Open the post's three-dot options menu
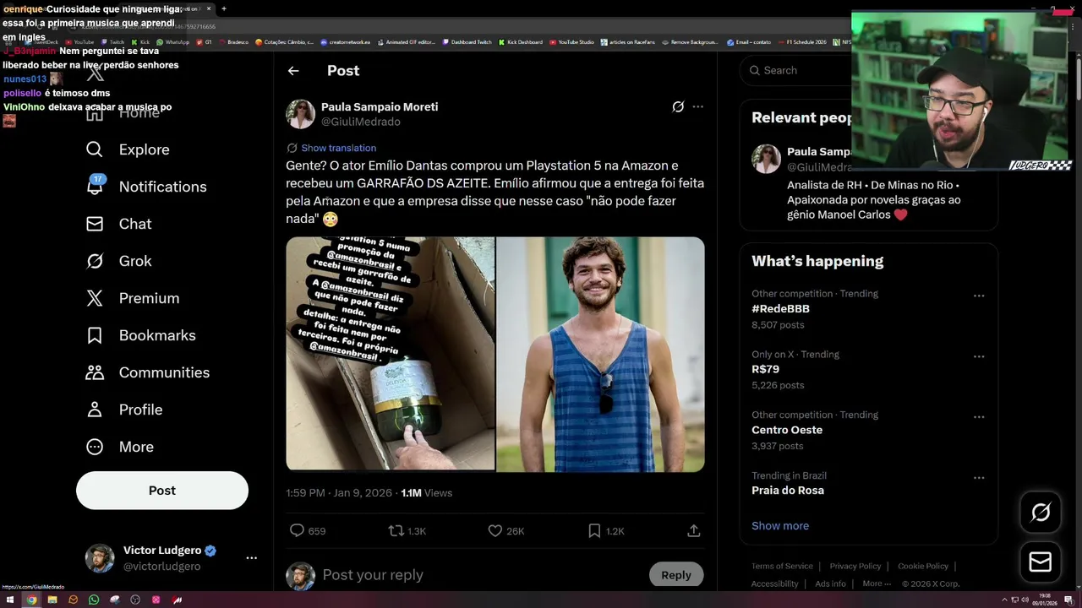Screen dimensions: 1082x608 [x=697, y=106]
